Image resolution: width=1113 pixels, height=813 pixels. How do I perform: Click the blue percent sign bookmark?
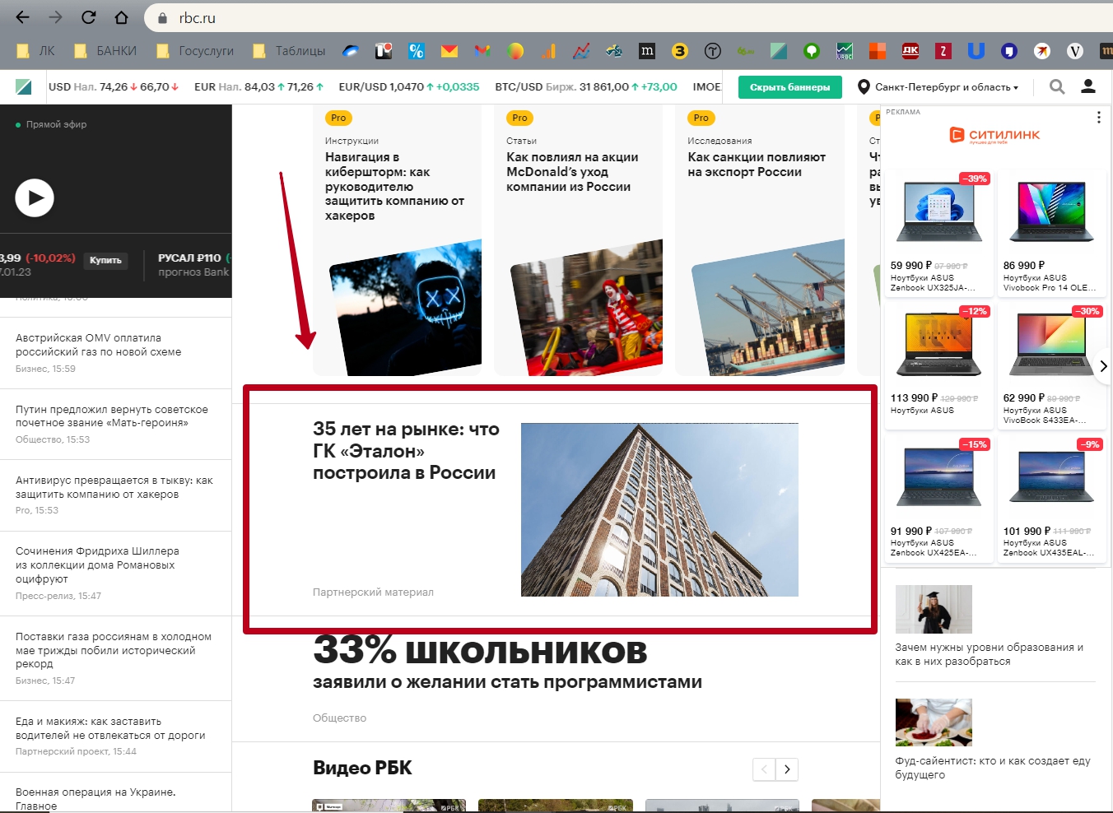tap(417, 51)
